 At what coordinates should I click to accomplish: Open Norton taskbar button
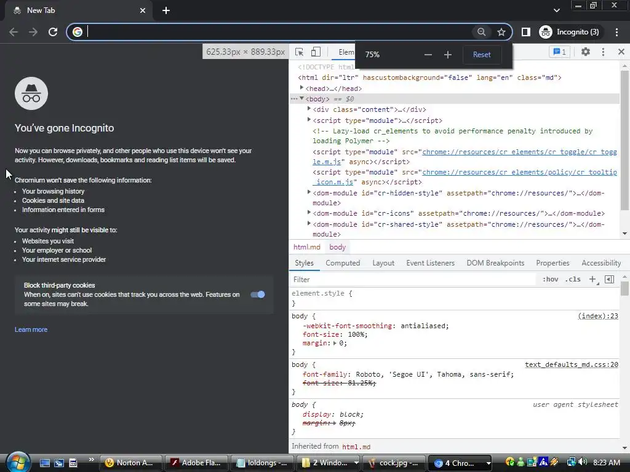click(130, 463)
